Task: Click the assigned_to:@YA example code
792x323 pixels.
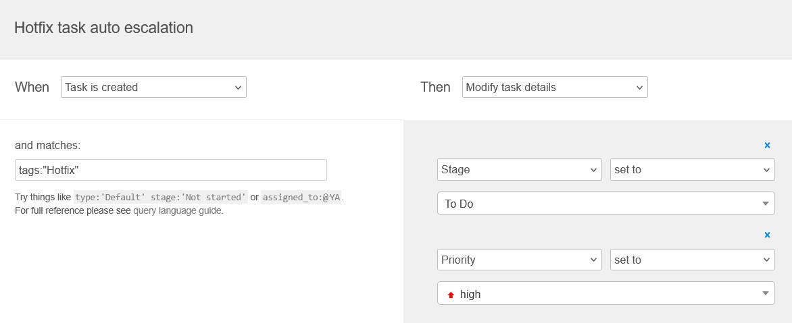Action: (301, 198)
